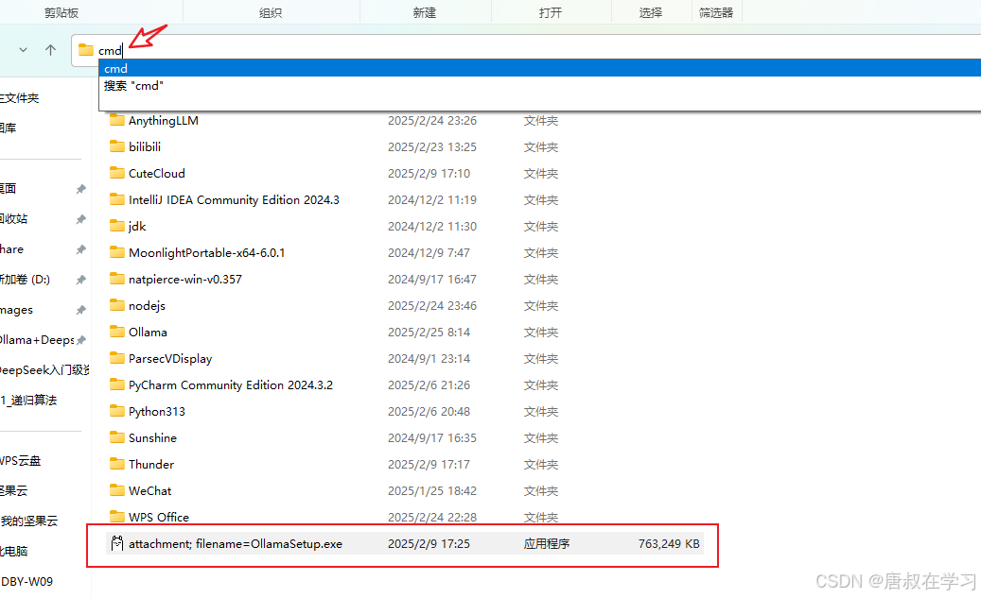Image resolution: width=981 pixels, height=598 pixels.
Task: Click the 文件夹 type of the Thunder row
Action: point(541,464)
